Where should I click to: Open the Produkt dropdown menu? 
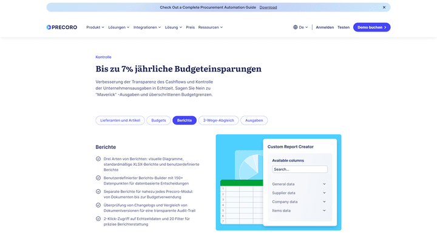(x=95, y=27)
